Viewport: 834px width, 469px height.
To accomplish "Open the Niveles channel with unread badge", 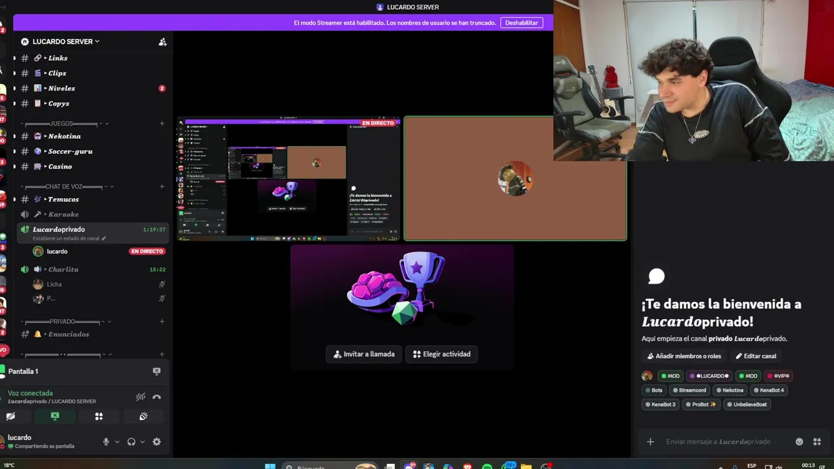I will pyautogui.click(x=93, y=88).
